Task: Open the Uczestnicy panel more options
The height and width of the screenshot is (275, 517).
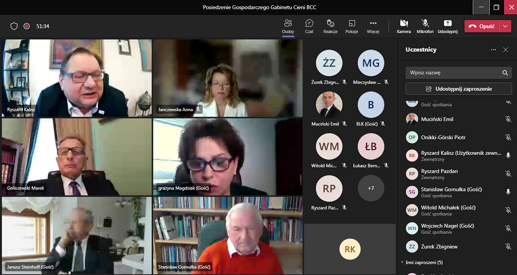Action: (493, 50)
